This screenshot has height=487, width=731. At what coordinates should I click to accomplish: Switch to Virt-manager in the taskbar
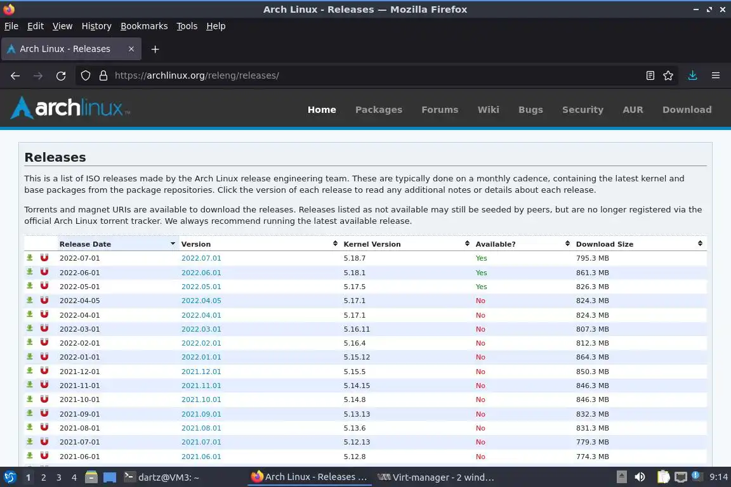pyautogui.click(x=435, y=477)
